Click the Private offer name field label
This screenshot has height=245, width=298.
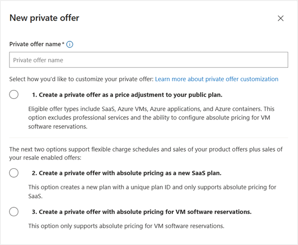35,44
